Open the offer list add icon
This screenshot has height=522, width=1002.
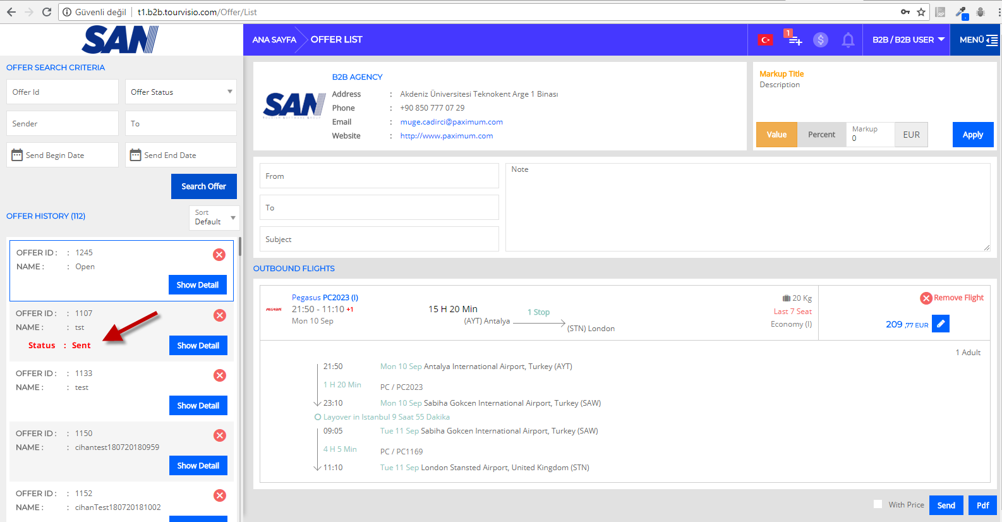click(x=794, y=40)
